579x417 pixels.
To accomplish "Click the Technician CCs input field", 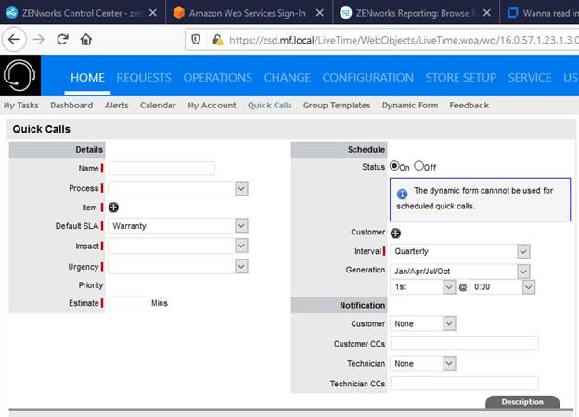I will tap(464, 384).
